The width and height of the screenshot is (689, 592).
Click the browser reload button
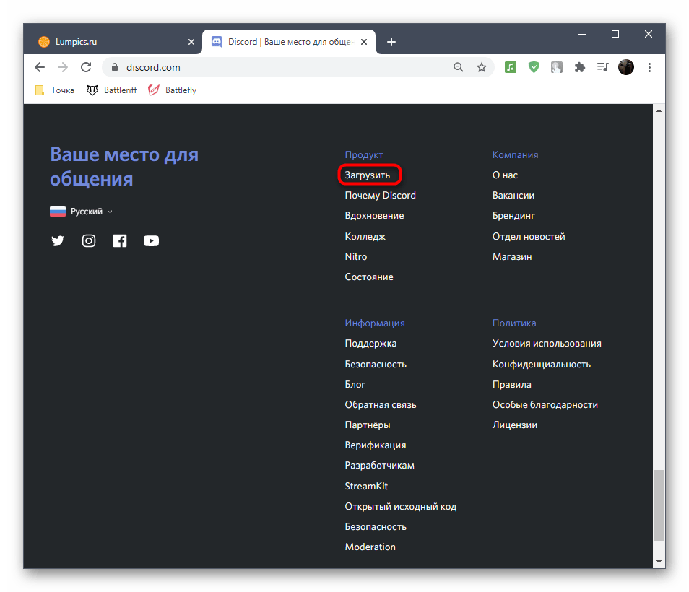(x=86, y=67)
